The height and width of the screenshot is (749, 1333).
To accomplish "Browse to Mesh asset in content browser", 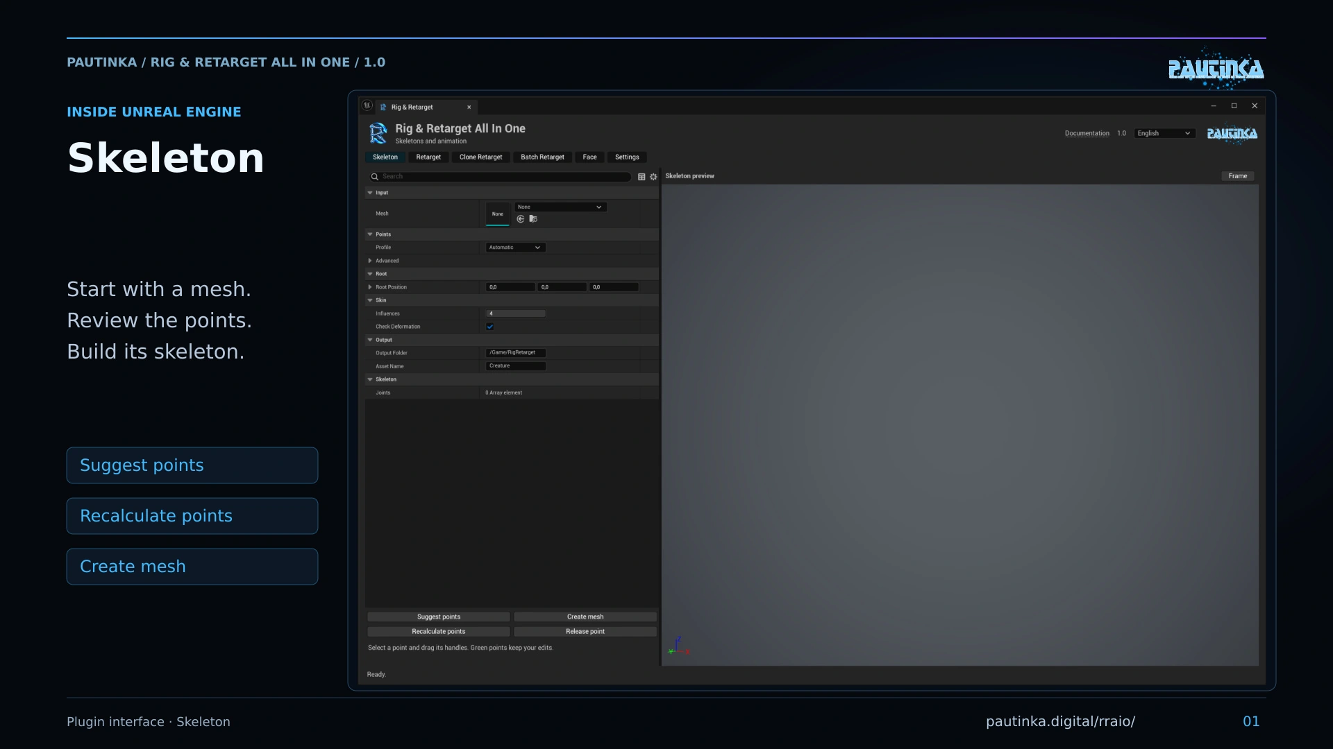I will click(x=533, y=219).
